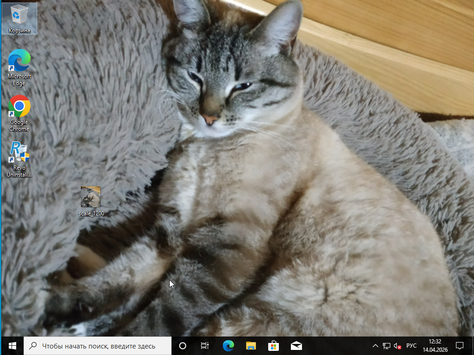Open the Microsoft Store

coord(273,345)
